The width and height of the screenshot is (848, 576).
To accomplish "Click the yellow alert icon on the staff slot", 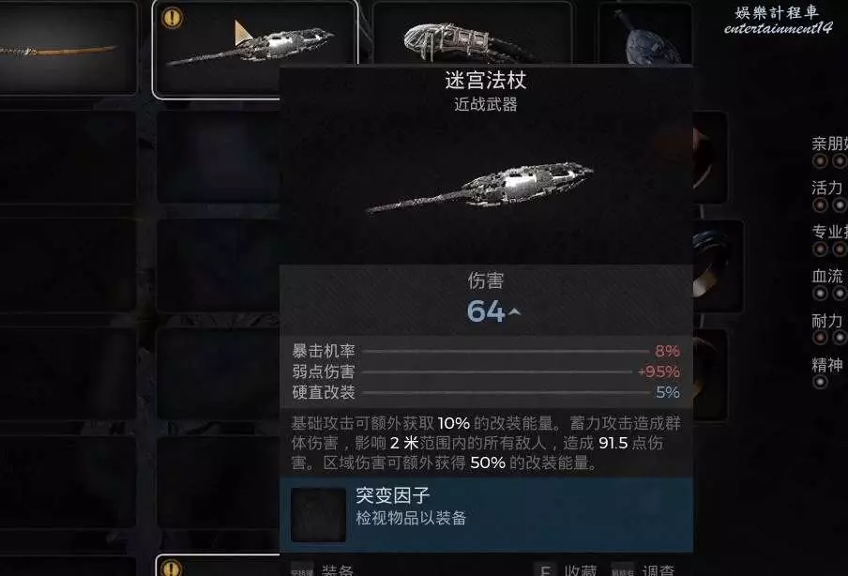I will point(172,18).
